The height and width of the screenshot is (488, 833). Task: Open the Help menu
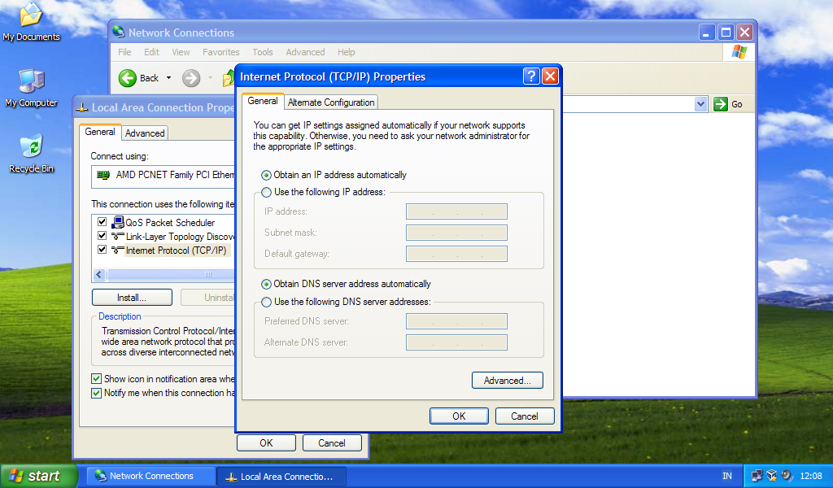pyautogui.click(x=346, y=52)
